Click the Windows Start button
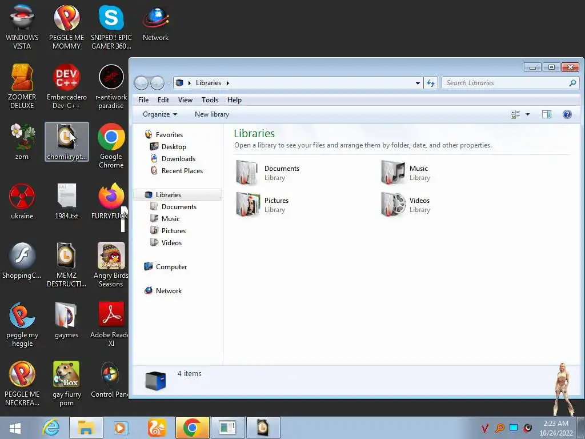Screen dimensions: 585x439 coord(15,428)
